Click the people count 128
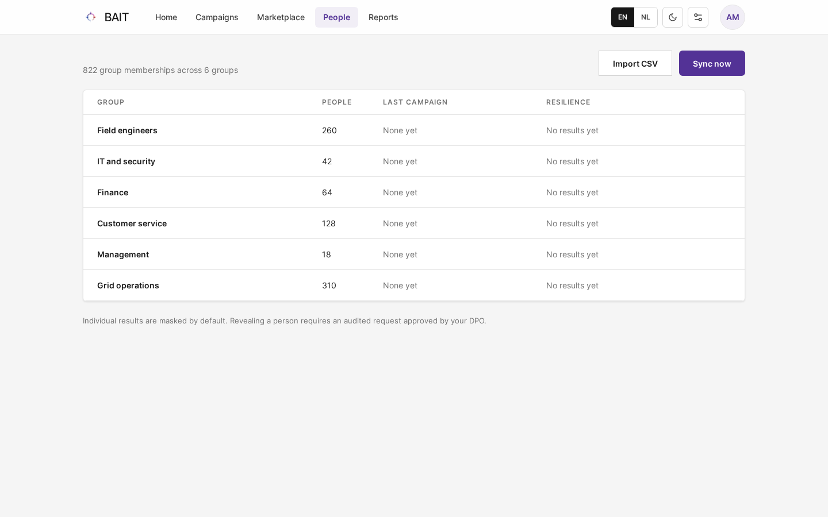828x517 pixels. 329,223
